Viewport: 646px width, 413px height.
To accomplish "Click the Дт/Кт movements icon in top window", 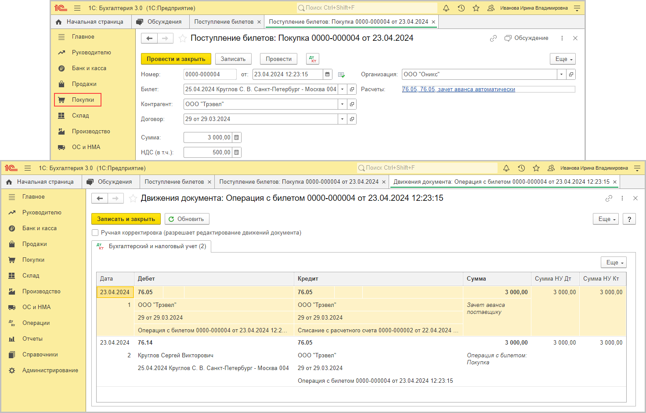I will point(313,59).
